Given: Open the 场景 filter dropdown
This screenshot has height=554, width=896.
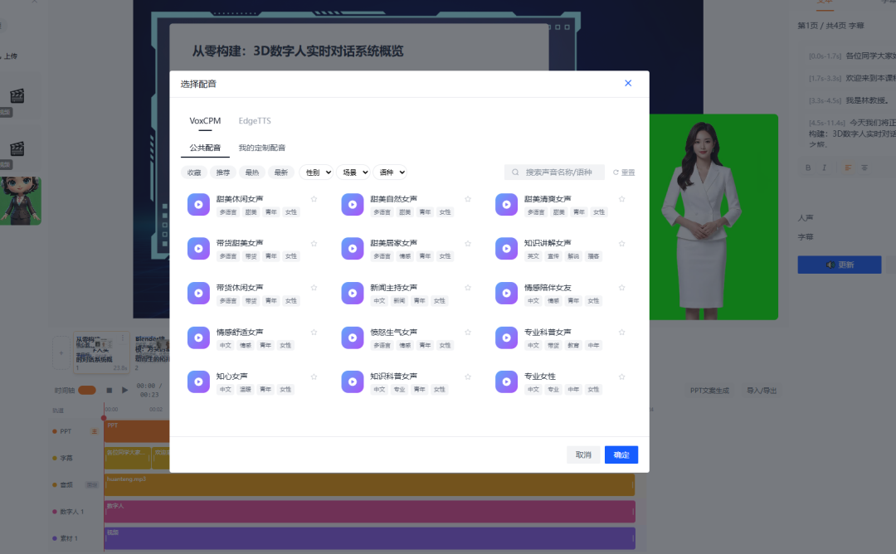Looking at the screenshot, I should [353, 172].
